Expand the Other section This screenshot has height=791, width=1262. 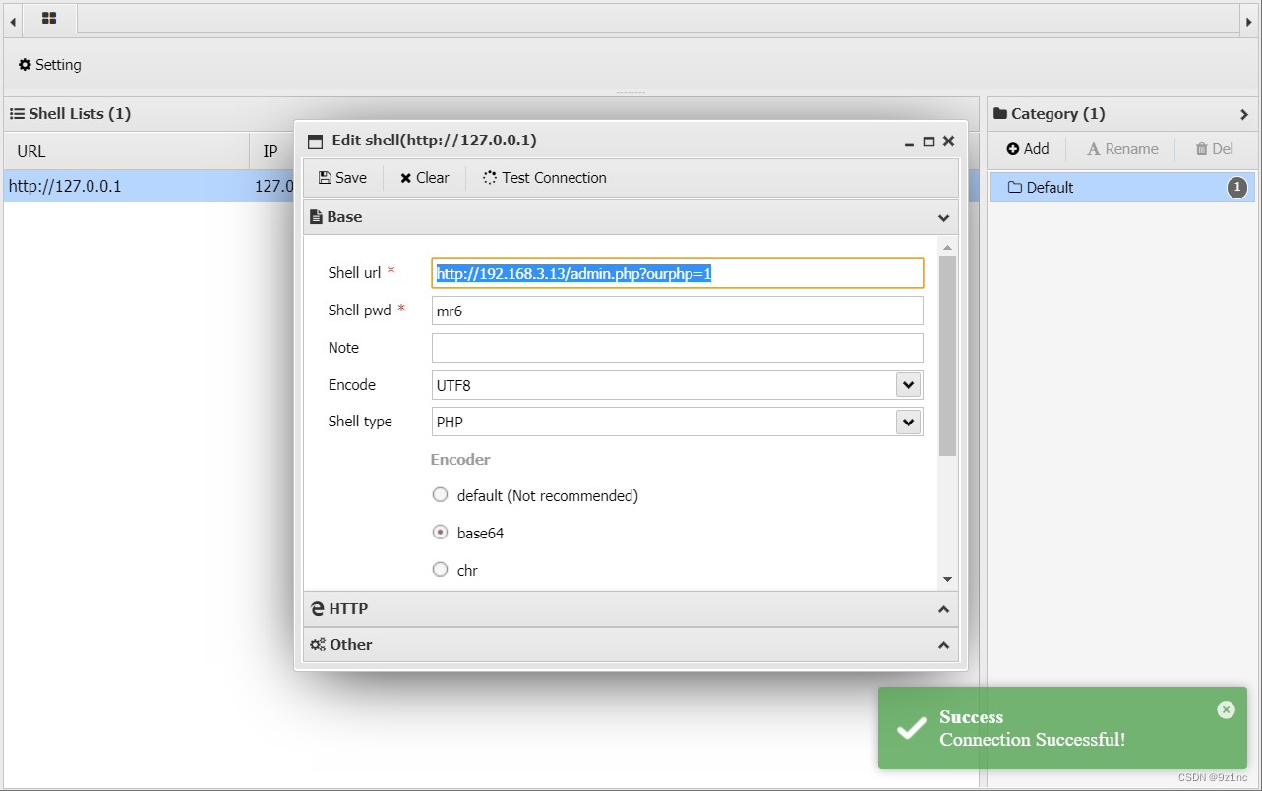pos(943,645)
